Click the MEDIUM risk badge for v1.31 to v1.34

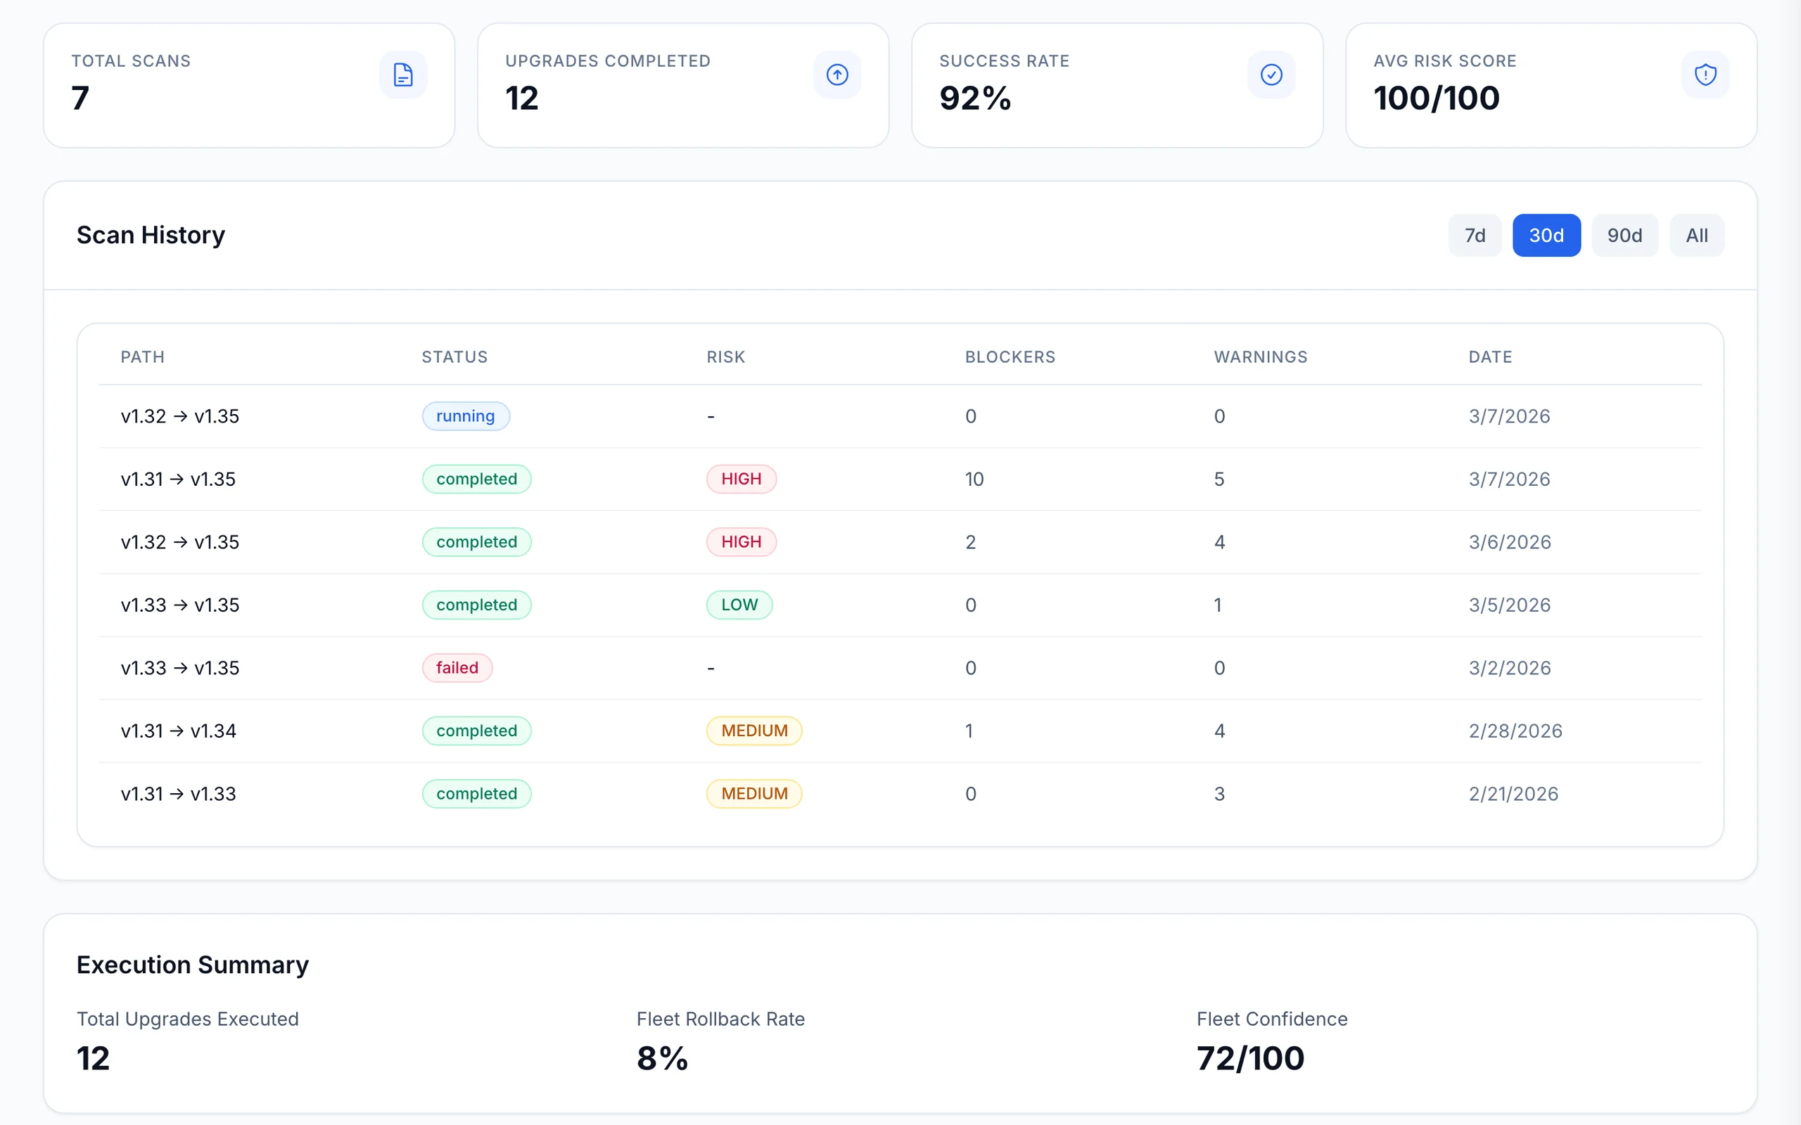[x=753, y=730]
